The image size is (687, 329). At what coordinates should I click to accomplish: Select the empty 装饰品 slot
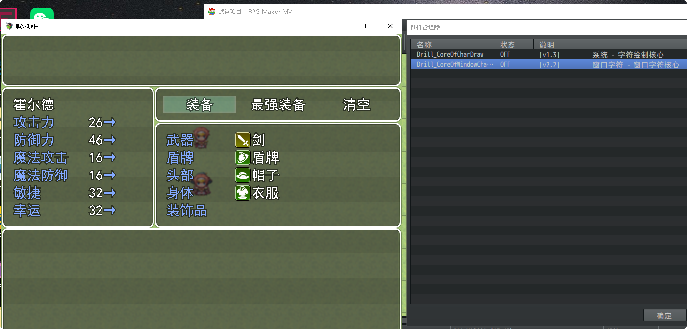pyautogui.click(x=187, y=211)
